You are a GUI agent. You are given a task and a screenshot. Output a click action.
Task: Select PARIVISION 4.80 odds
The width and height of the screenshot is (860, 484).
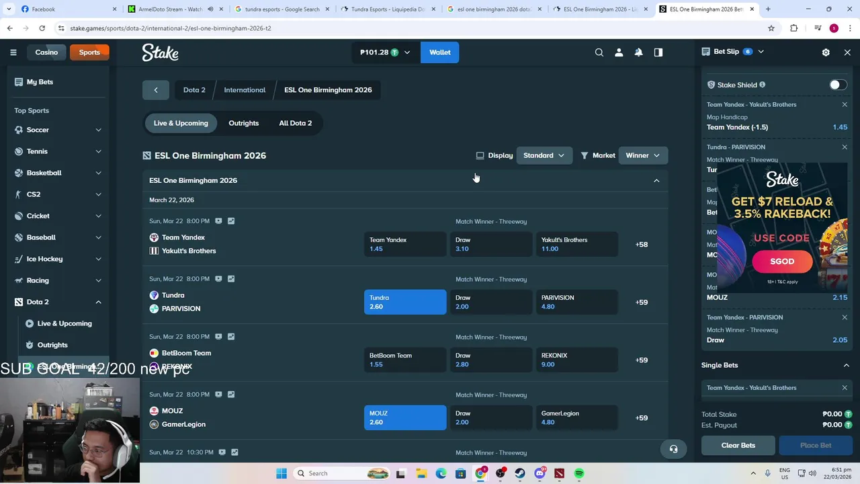click(x=577, y=302)
